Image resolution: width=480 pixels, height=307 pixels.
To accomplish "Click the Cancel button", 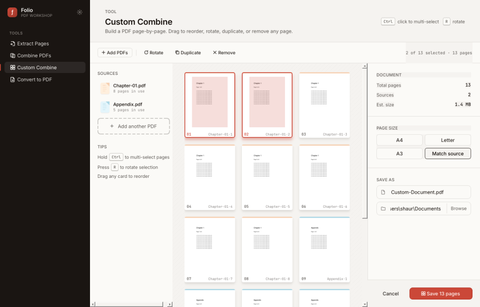I will (x=390, y=293).
